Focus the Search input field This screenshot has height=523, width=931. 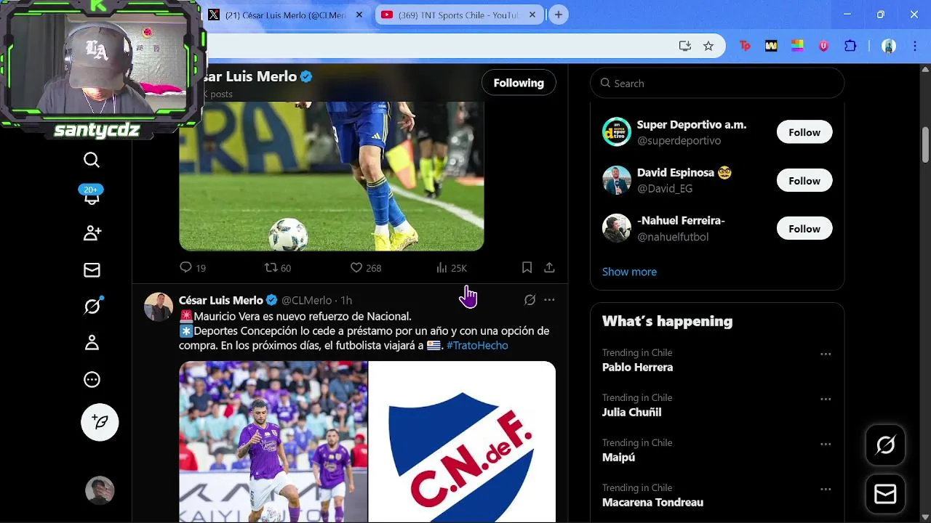[x=717, y=84]
